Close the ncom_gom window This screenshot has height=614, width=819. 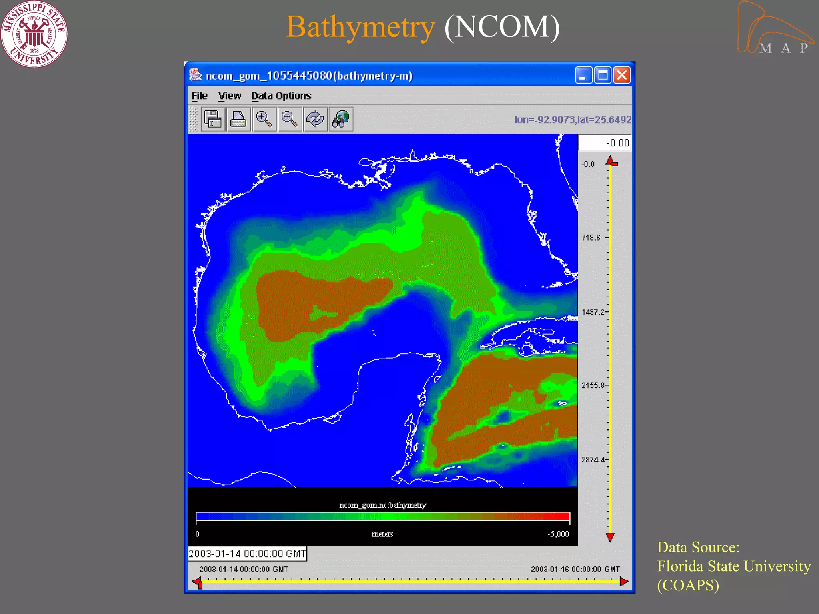click(622, 75)
